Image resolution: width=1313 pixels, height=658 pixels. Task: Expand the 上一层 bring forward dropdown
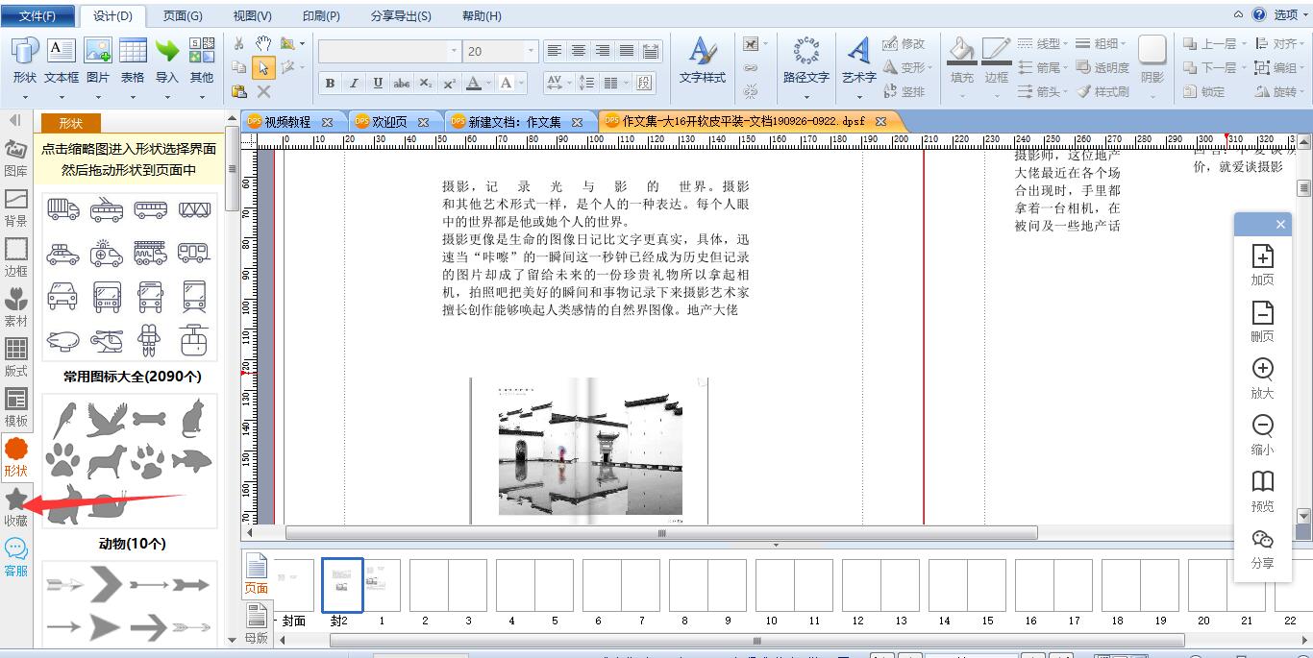pyautogui.click(x=1244, y=44)
